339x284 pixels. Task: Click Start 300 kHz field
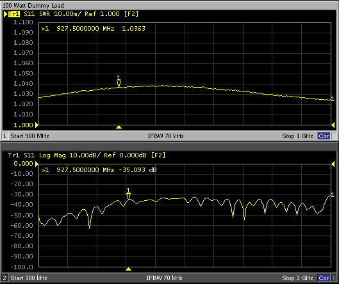29,278
